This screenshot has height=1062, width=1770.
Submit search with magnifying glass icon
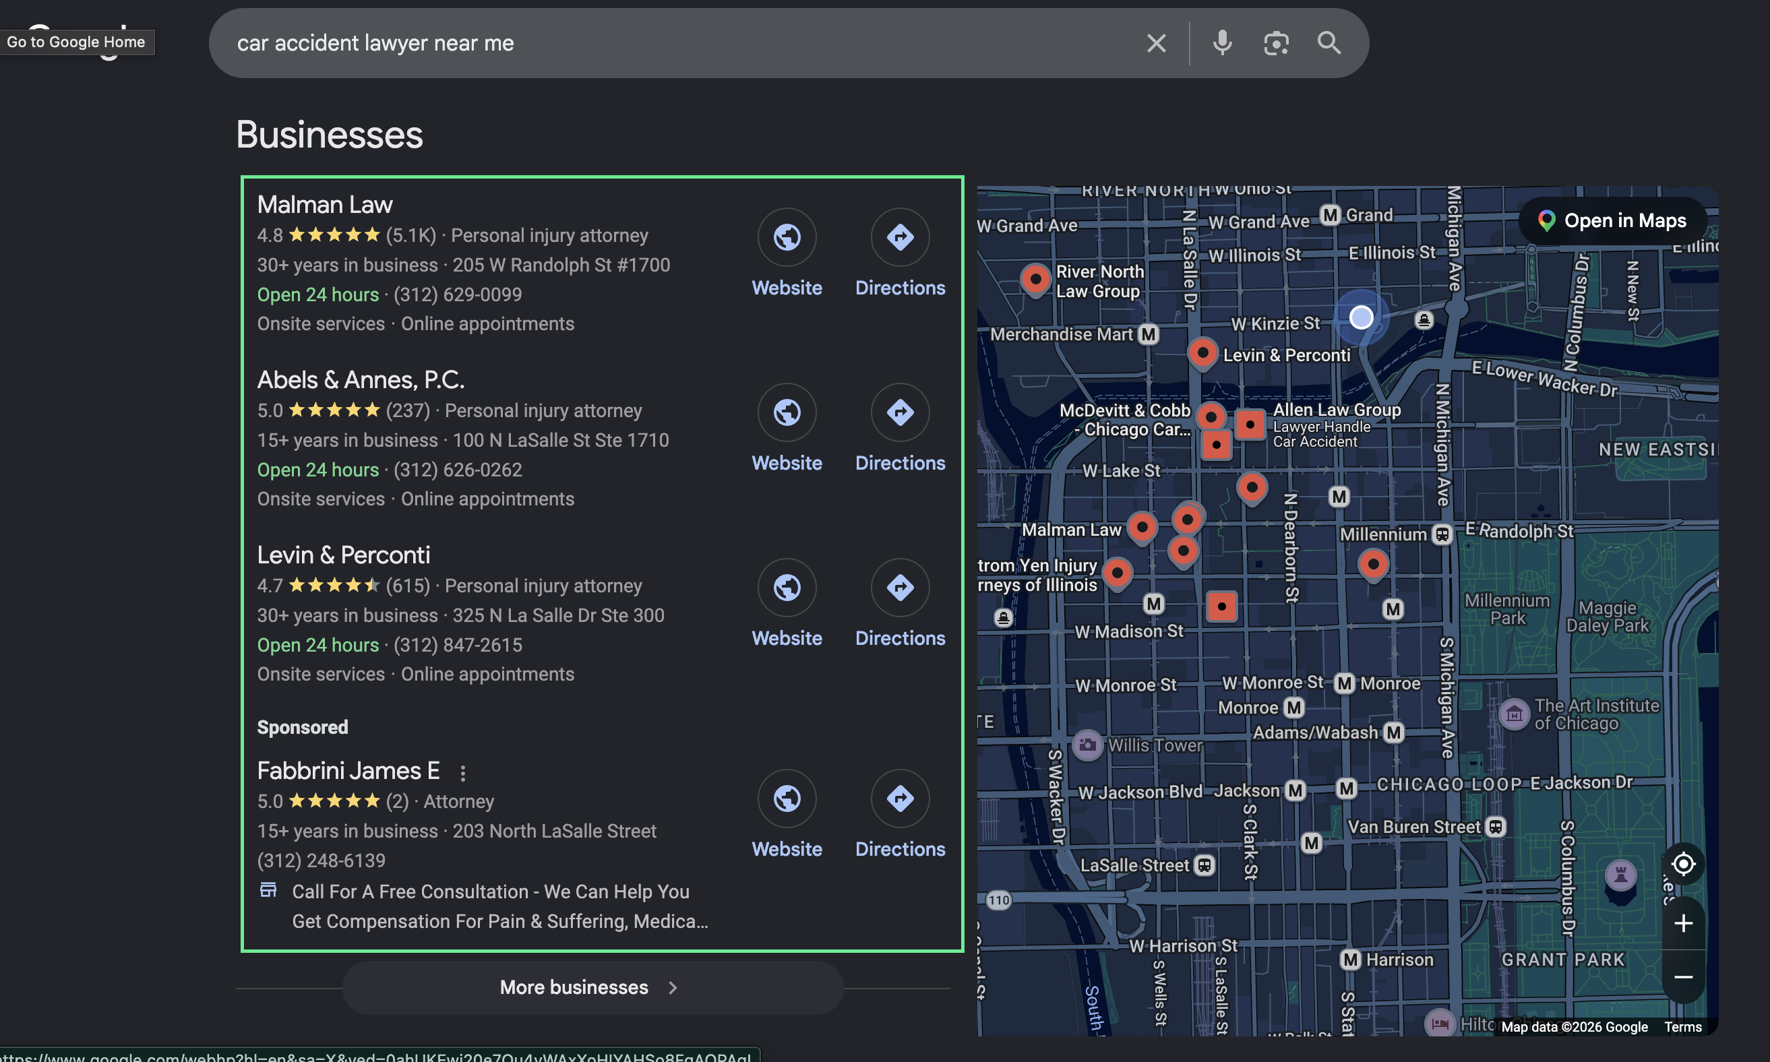pyautogui.click(x=1329, y=43)
